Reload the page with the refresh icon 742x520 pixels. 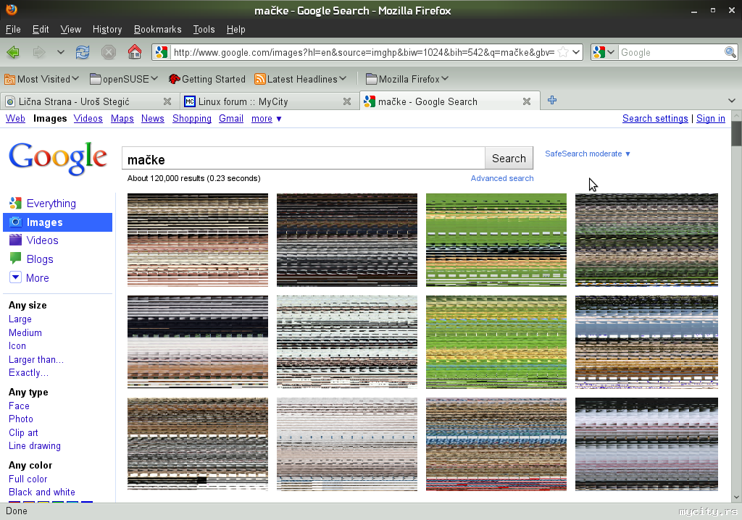tap(83, 52)
